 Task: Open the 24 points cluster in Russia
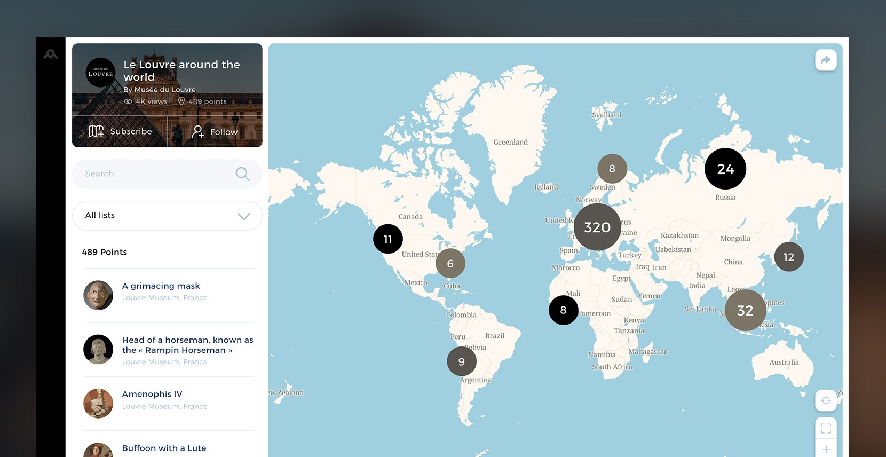pyautogui.click(x=725, y=169)
